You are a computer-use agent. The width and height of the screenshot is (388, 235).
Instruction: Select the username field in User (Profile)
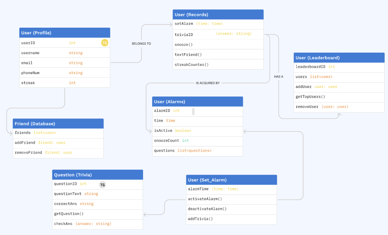coord(64,53)
